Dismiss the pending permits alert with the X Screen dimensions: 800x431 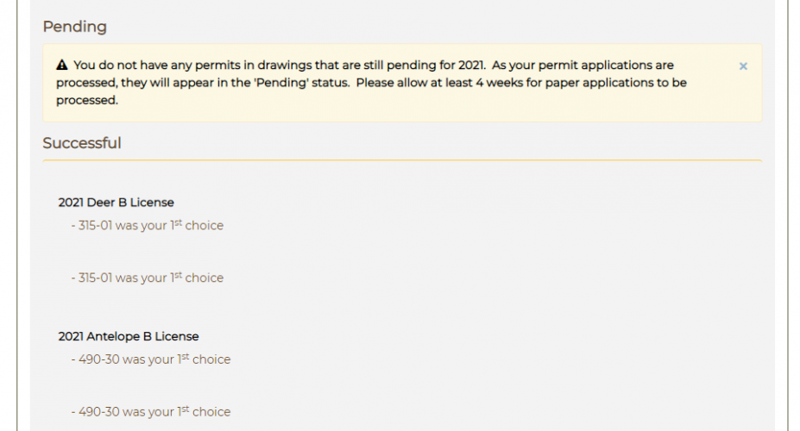point(743,66)
